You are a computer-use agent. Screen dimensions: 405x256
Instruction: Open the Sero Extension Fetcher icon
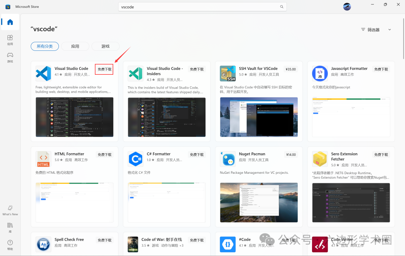point(319,158)
